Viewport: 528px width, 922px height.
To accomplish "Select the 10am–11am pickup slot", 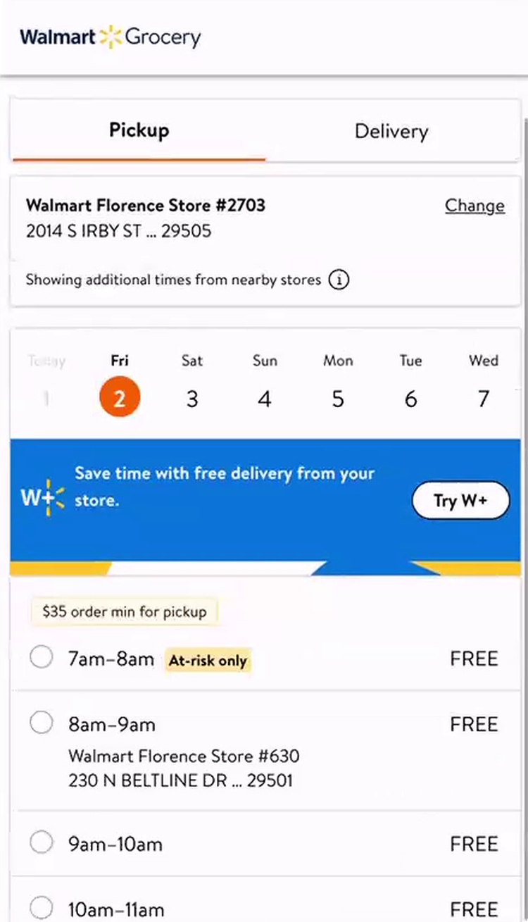I will (42, 908).
